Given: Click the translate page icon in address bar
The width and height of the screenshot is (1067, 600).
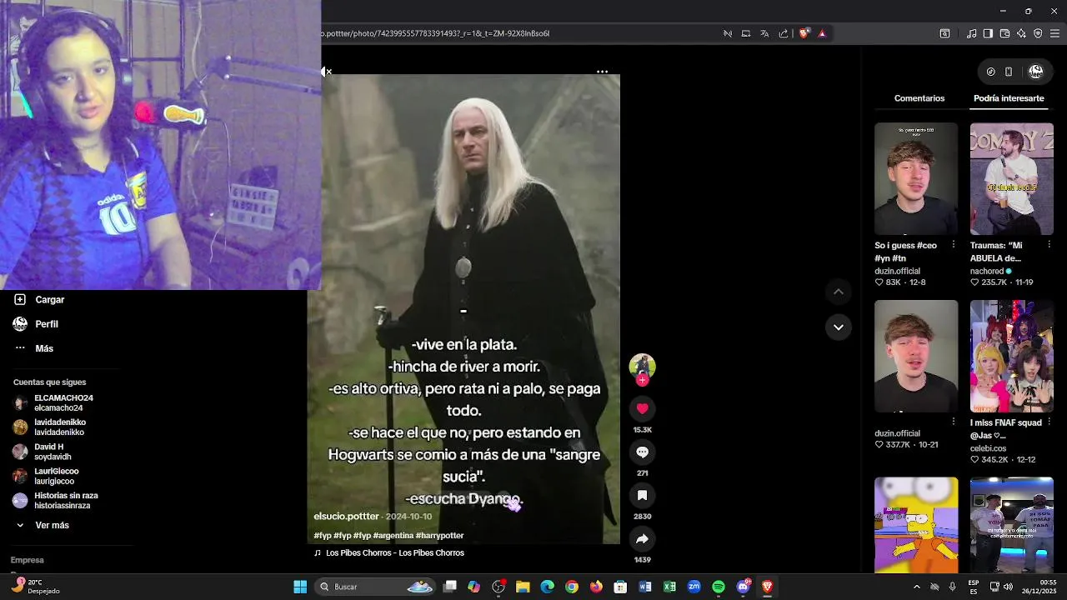Looking at the screenshot, I should [x=764, y=33].
